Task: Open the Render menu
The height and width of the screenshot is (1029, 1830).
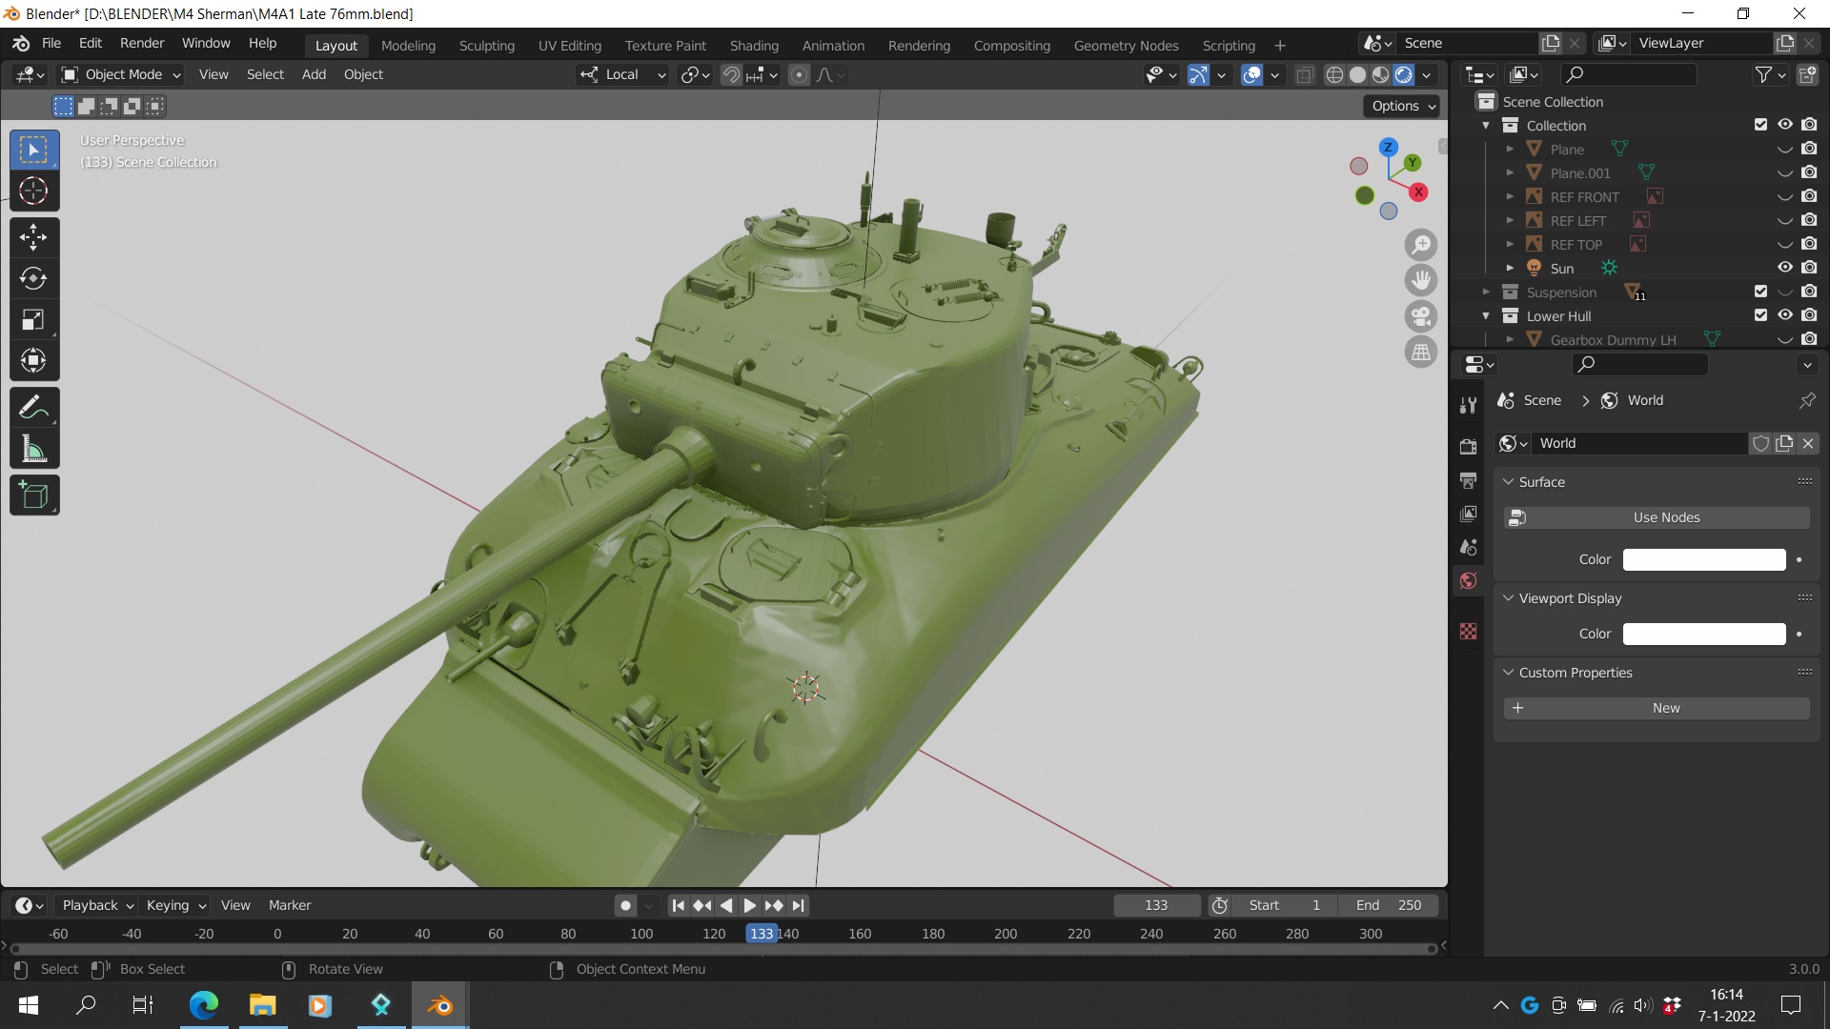Action: (142, 43)
